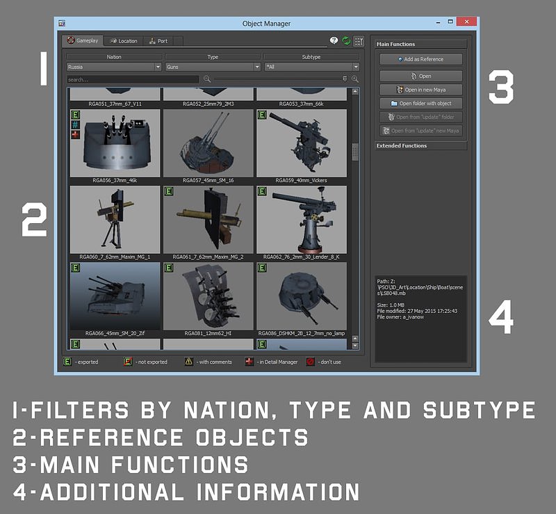Select the RGA056_37mm_46k thumbnail
556x514 pixels.
coord(115,143)
